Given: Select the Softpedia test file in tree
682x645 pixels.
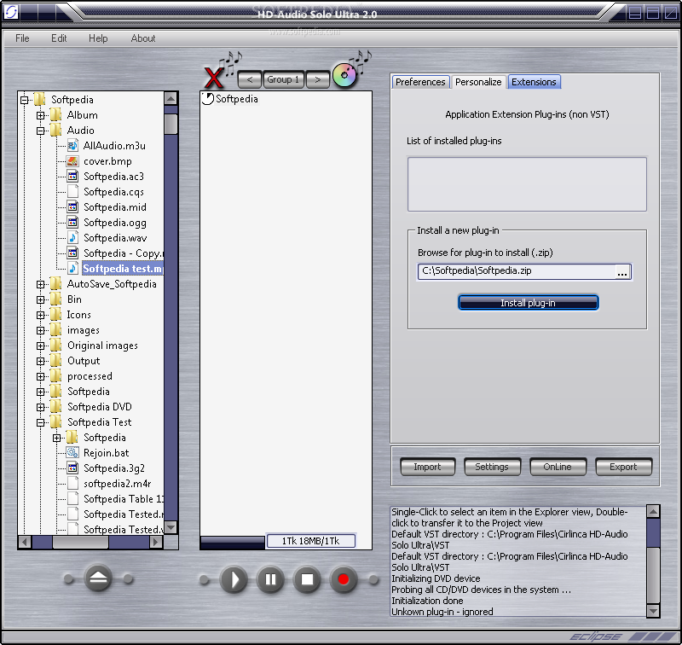Looking at the screenshot, I should point(123,269).
